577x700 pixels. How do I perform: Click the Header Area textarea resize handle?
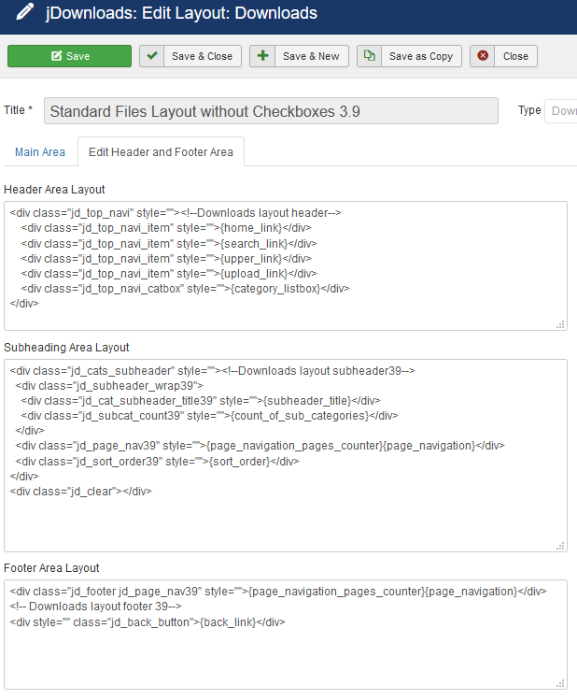pyautogui.click(x=560, y=324)
